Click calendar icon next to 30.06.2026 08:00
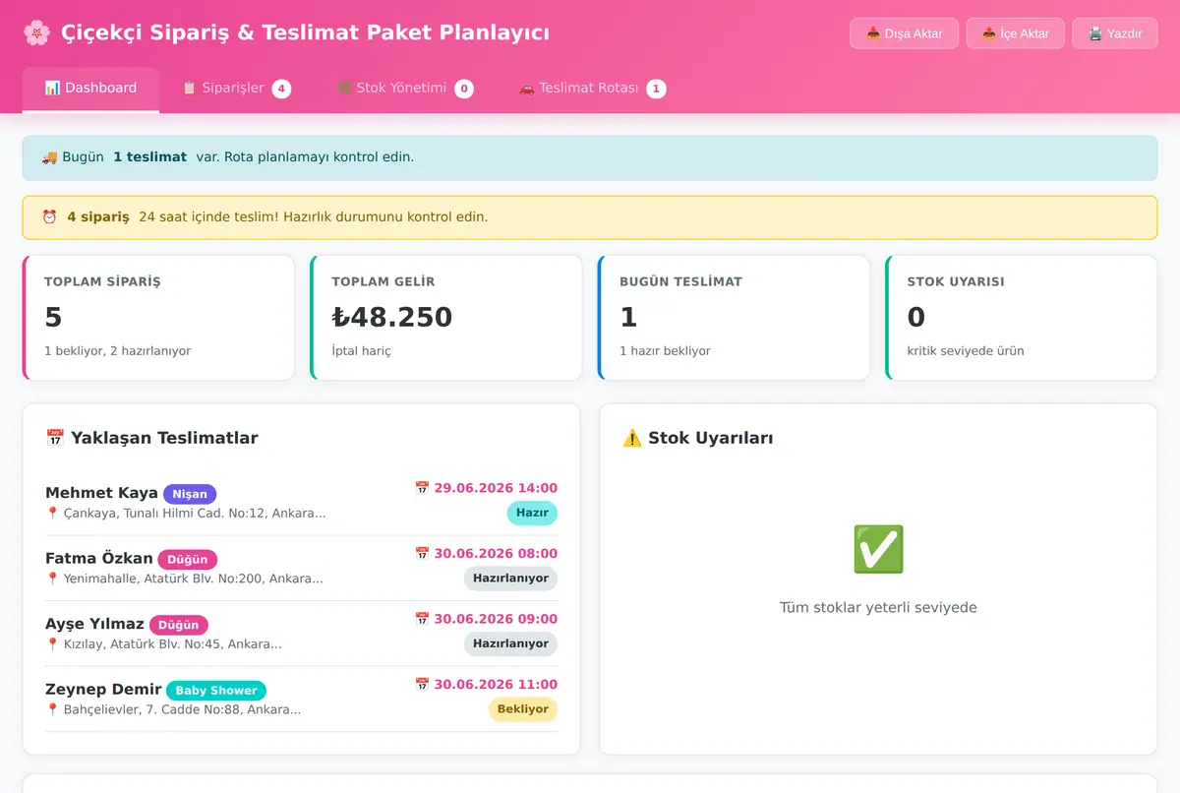Image resolution: width=1180 pixels, height=793 pixels. pos(422,554)
